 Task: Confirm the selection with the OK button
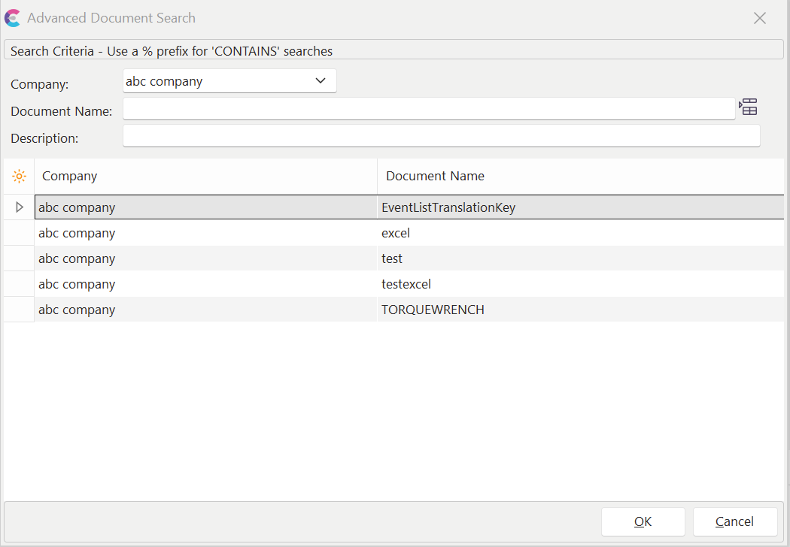pyautogui.click(x=643, y=521)
